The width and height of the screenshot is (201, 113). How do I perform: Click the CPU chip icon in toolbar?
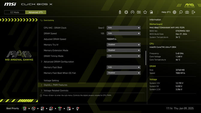click(x=126, y=12)
